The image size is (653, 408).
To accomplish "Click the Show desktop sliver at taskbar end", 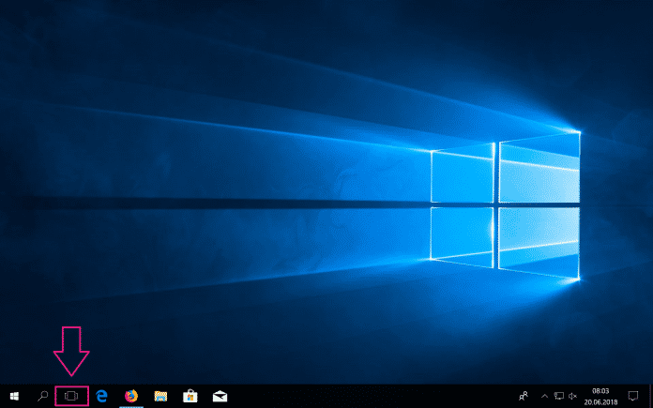I will click(x=650, y=396).
